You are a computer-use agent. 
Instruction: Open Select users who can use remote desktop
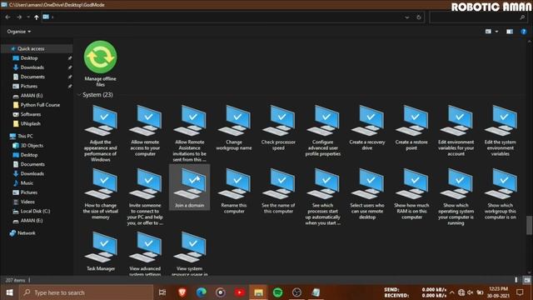(367, 194)
